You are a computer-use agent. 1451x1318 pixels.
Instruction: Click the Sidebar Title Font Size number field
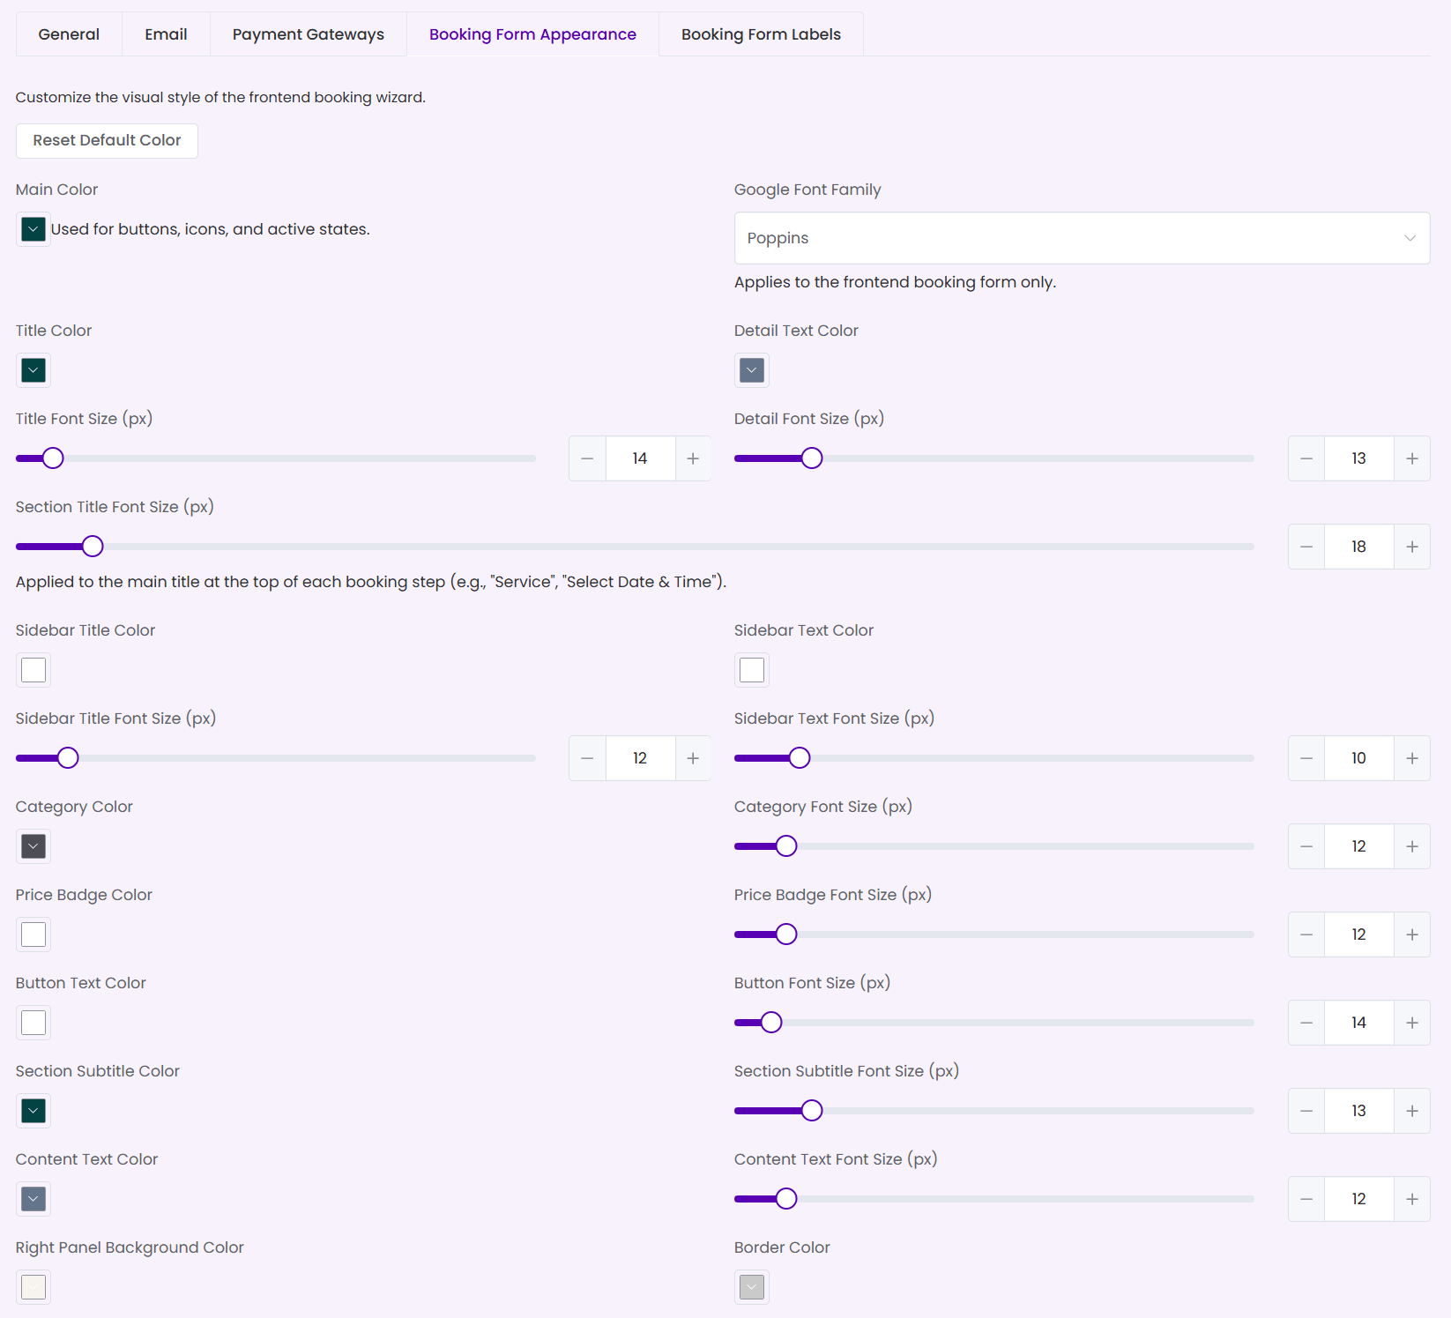point(640,758)
